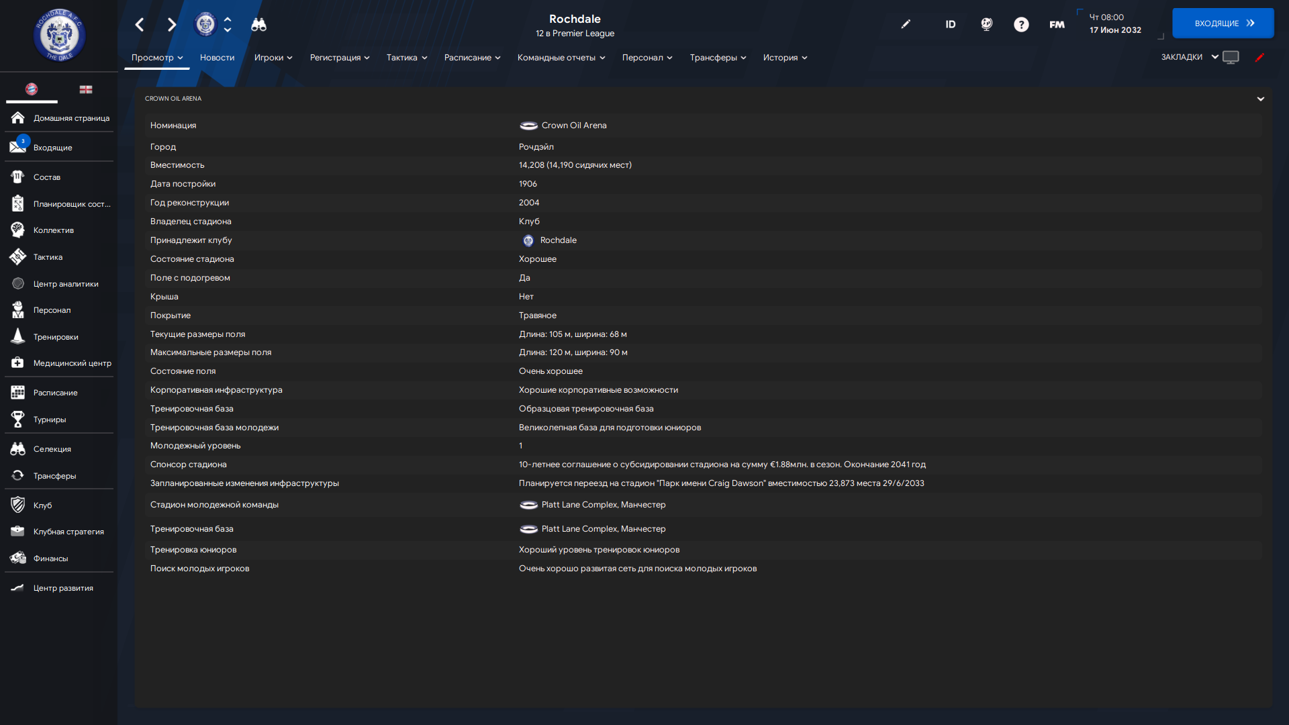
Task: Switch to the England flag tab
Action: tap(86, 89)
